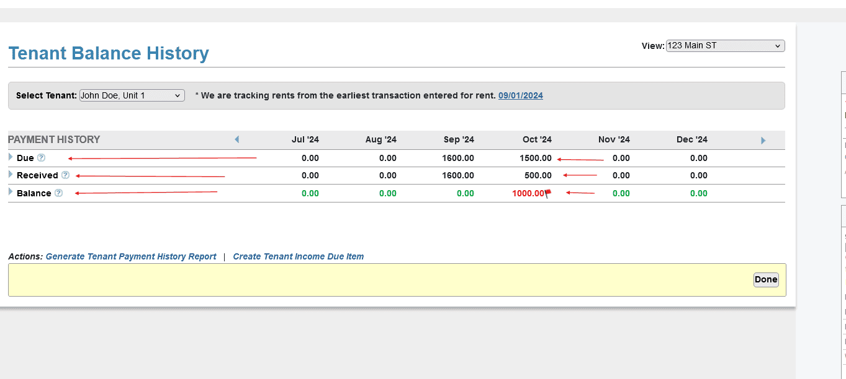Screen dimensions: 846x379
Task: Select the 1600.00 received value for September
Action: (457, 175)
